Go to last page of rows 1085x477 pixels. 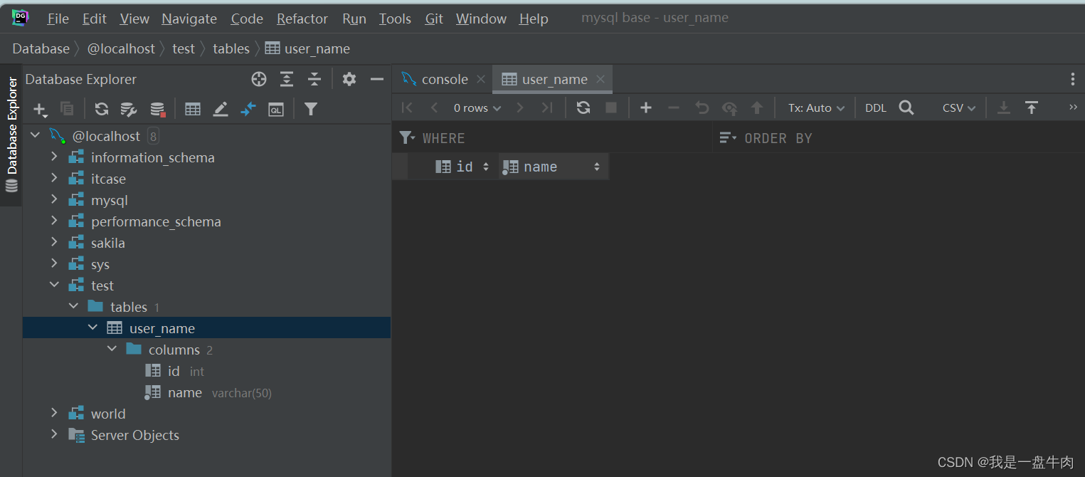pos(546,108)
